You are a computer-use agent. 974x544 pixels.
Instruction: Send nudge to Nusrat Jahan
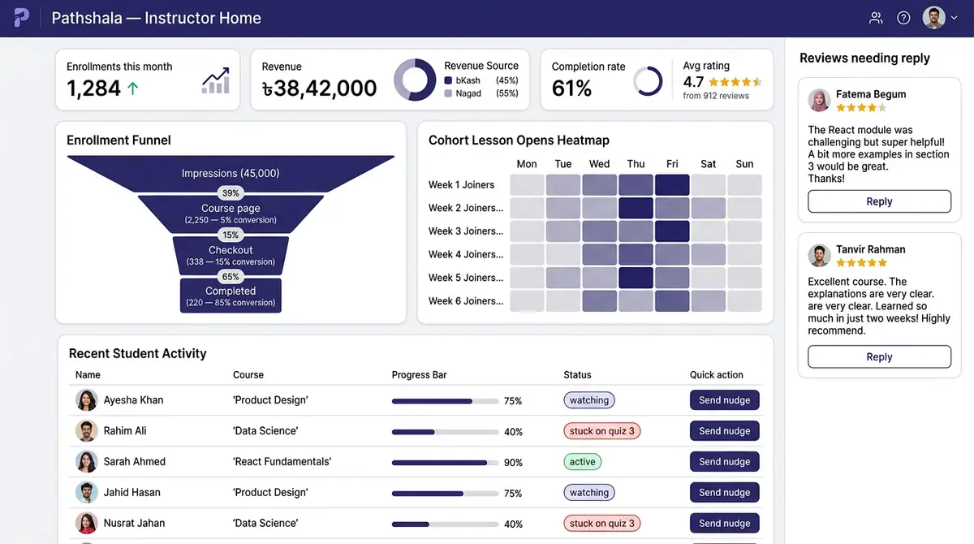pos(725,524)
